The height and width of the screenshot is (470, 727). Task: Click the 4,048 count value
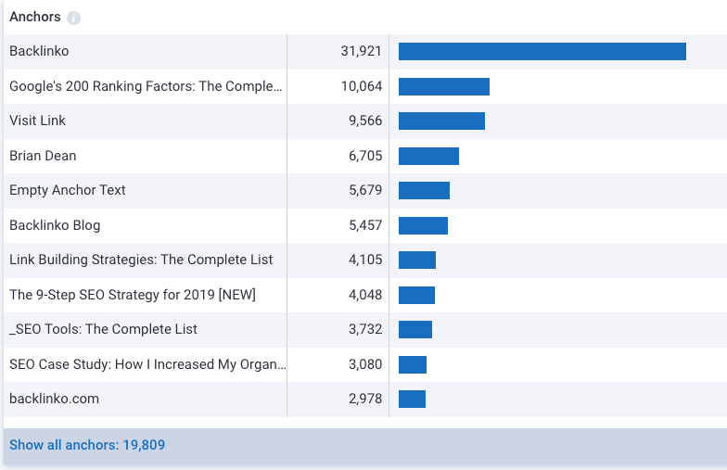pos(365,295)
